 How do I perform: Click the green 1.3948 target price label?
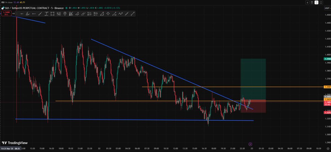(x=327, y=59)
